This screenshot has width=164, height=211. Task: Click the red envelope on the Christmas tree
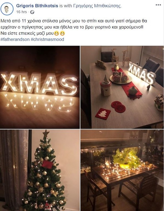click(x=47, y=165)
